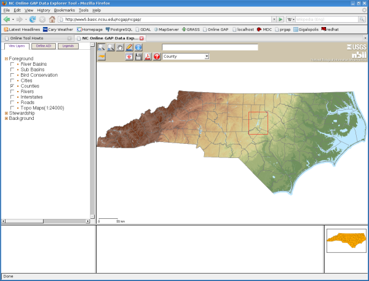Open the Back button history dropdown
Viewport: 369px width, 281px height.
pyautogui.click(x=13, y=19)
